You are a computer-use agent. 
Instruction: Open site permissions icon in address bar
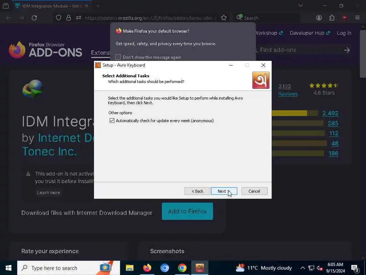pyautogui.click(x=79, y=18)
